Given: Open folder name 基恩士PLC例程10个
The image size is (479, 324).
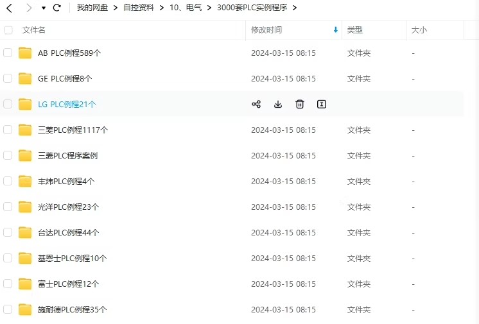Looking at the screenshot, I should pyautogui.click(x=72, y=258).
